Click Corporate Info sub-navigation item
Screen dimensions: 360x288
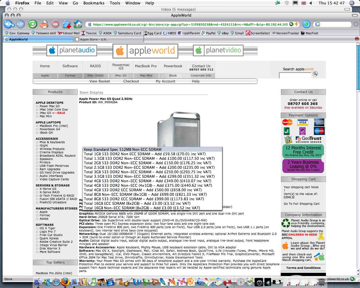pyautogui.click(x=201, y=75)
